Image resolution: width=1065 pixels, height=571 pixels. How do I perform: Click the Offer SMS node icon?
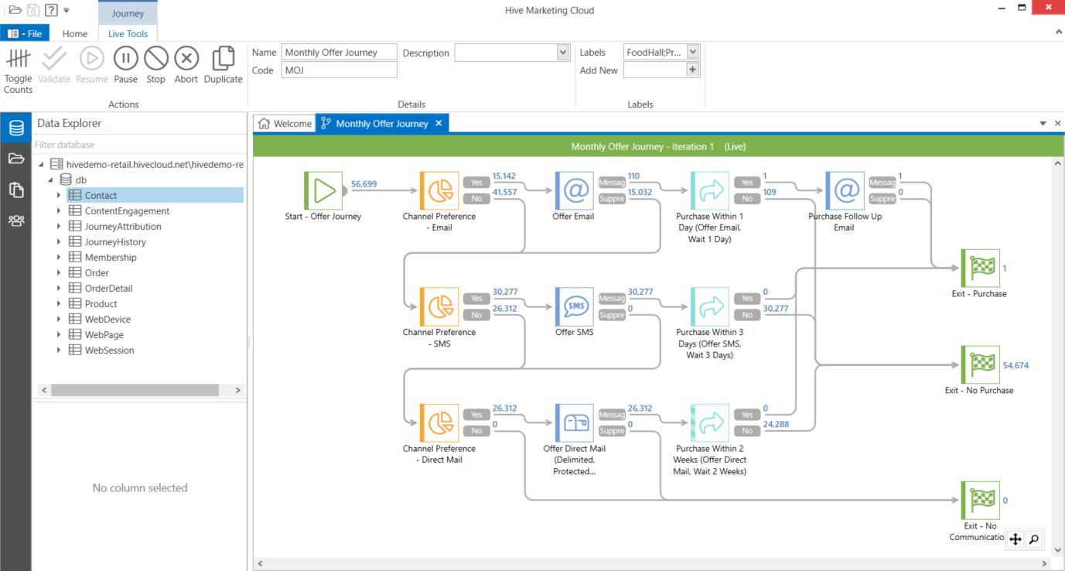coord(574,306)
